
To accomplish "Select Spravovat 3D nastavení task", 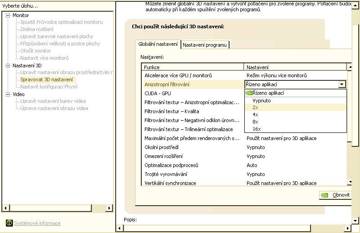I will pos(47,79).
